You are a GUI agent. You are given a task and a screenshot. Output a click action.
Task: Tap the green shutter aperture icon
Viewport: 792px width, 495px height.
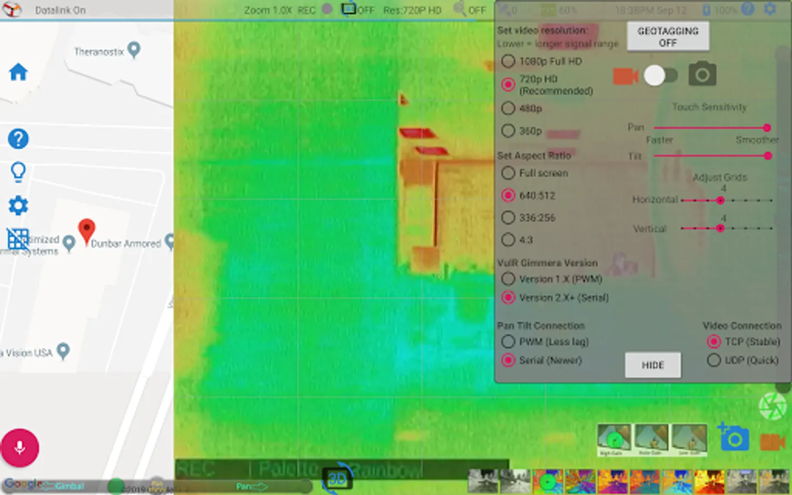coord(772,407)
